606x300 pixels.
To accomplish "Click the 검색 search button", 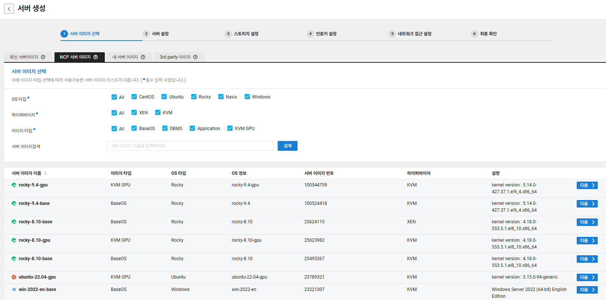I will (x=287, y=146).
